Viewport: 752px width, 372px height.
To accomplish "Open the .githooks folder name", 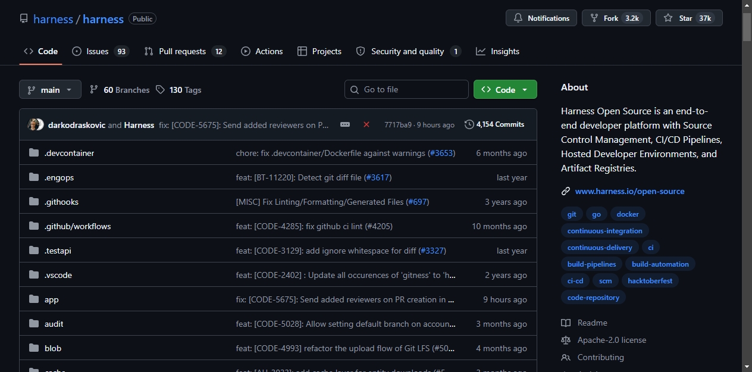I will tap(61, 202).
